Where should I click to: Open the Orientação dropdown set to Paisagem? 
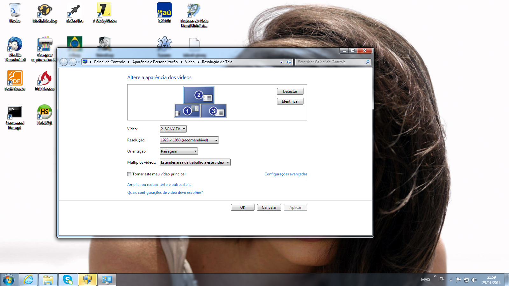[x=179, y=151]
